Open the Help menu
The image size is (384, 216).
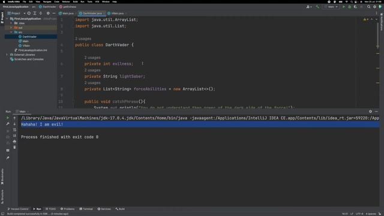[x=115, y=2]
